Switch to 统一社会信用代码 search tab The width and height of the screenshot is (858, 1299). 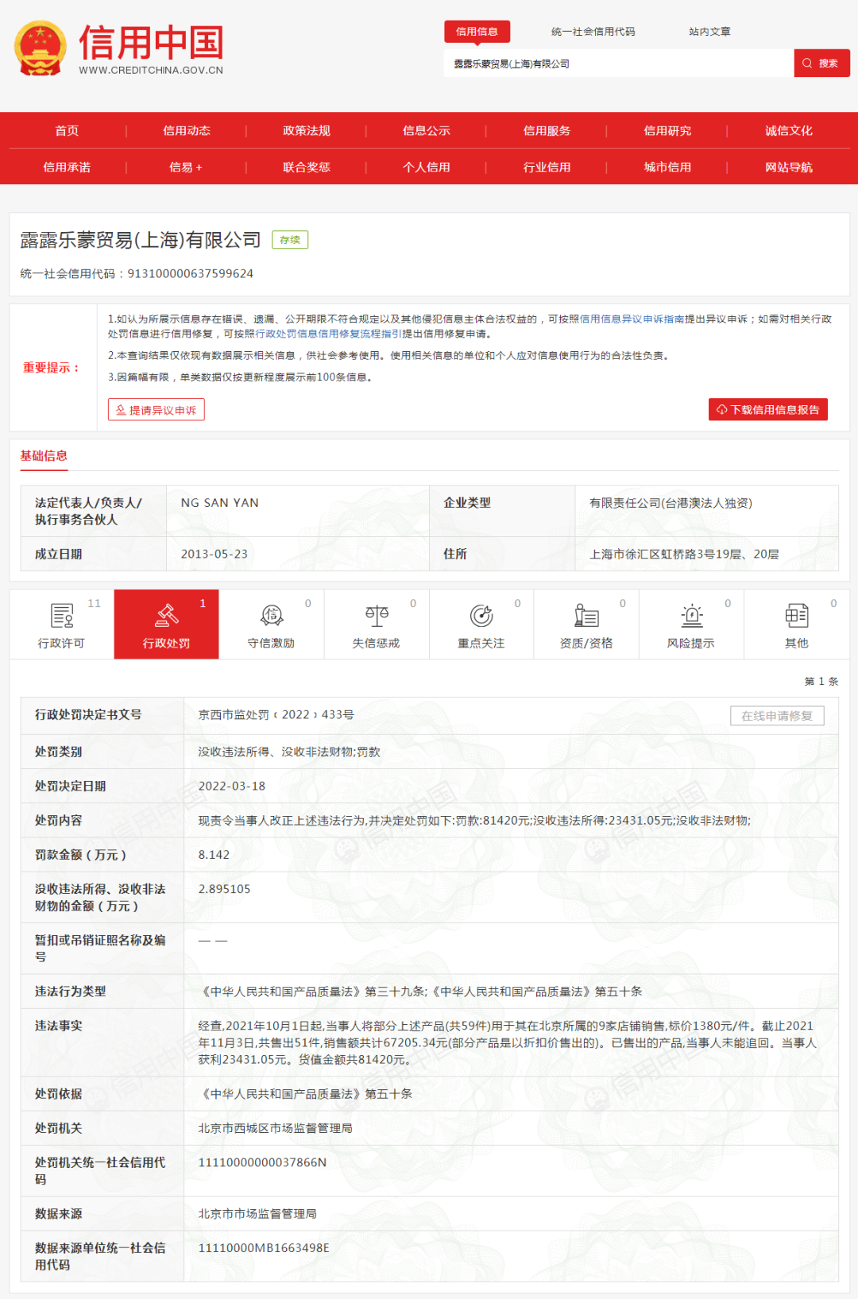pos(593,32)
